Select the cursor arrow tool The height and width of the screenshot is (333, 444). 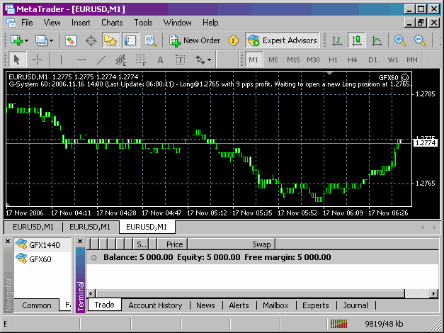coord(17,60)
